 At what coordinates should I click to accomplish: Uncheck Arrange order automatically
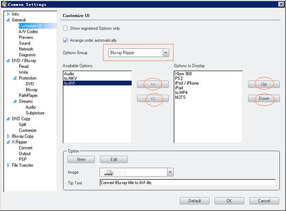65,40
